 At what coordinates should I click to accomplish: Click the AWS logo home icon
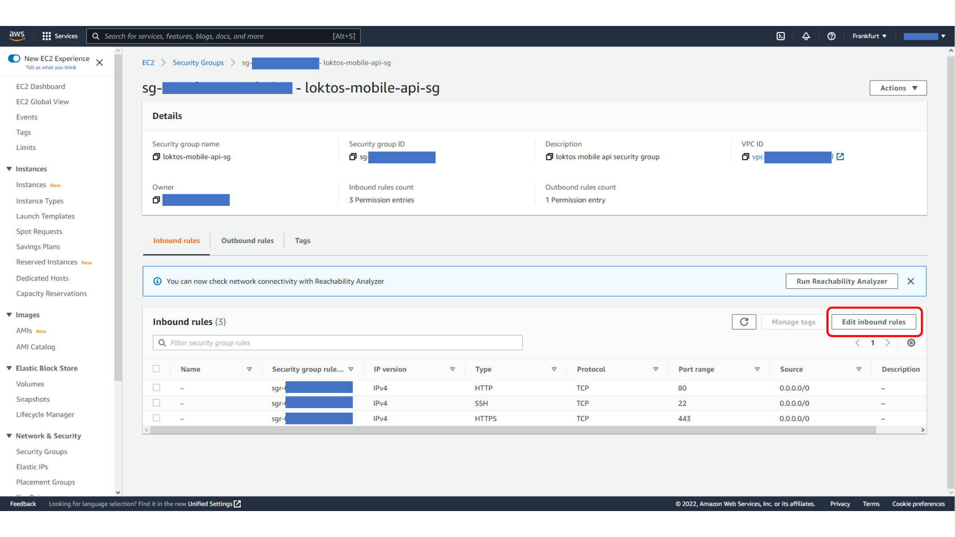(17, 36)
